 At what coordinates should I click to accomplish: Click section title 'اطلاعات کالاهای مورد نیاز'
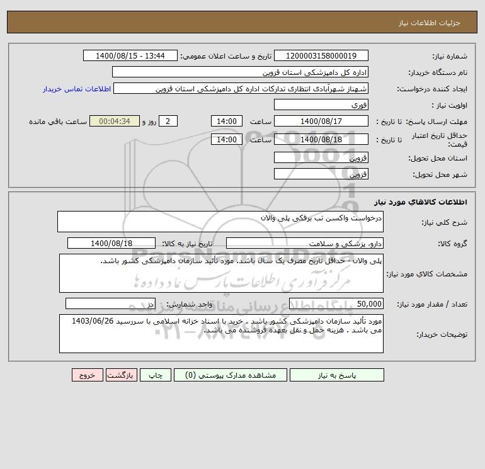click(421, 202)
